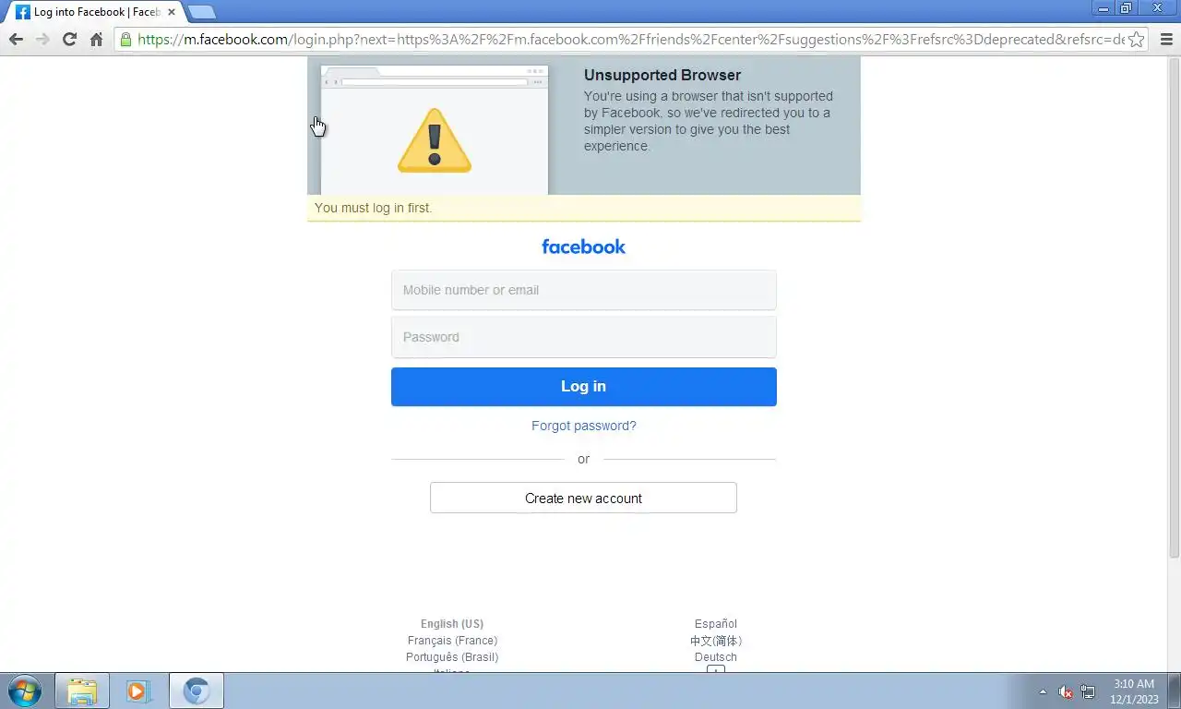Screen dimensions: 1181x709
Task: Select the Log into Facebook tab
Action: click(92, 12)
